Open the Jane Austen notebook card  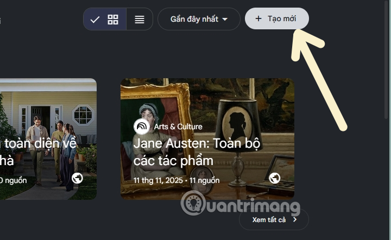(207, 139)
